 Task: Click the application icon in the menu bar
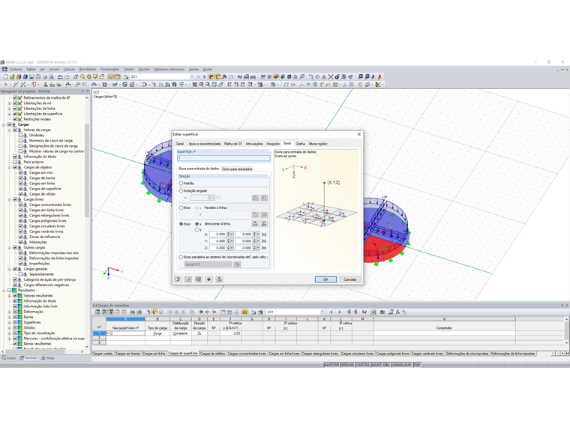(x=4, y=69)
